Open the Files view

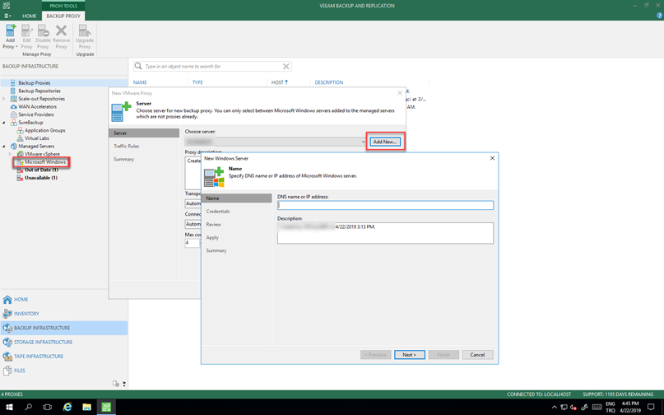click(19, 371)
